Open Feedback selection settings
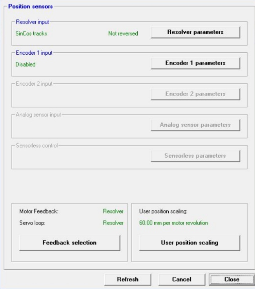This screenshot has width=255, height=289. point(69,243)
